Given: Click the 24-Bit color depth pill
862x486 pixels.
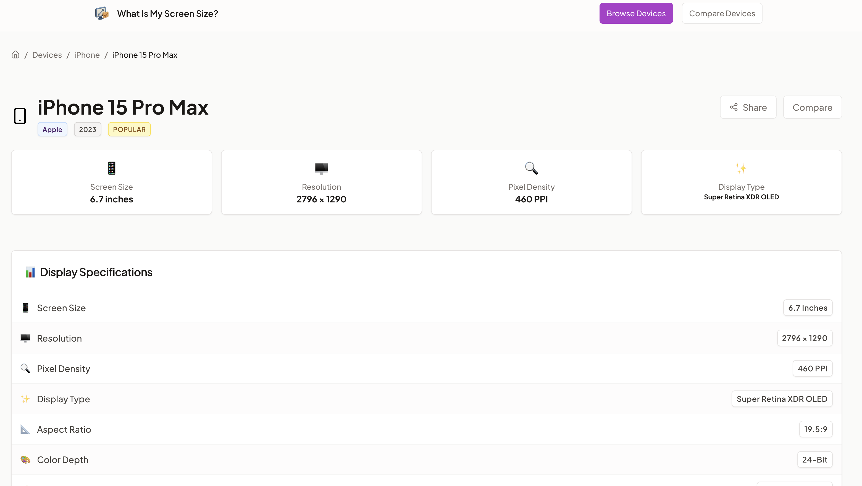Looking at the screenshot, I should tap(814, 460).
